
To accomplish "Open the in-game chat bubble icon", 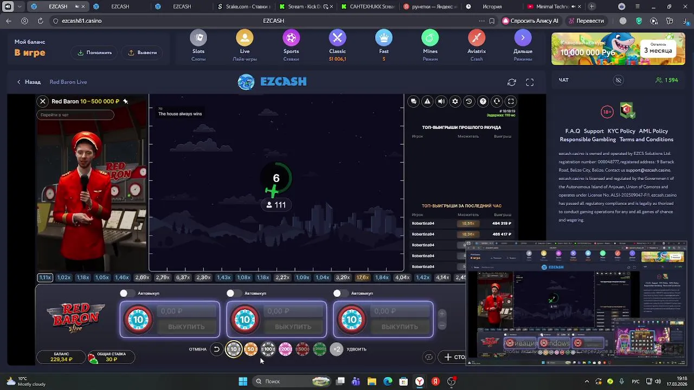I will pos(414,101).
